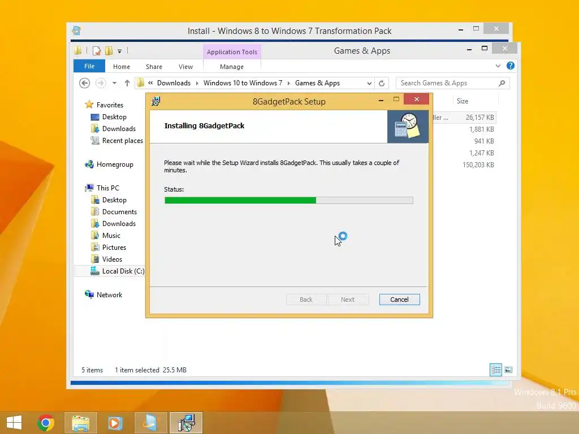579x434 pixels.
Task: Click the disabled Next button in setup
Action: [x=348, y=300]
